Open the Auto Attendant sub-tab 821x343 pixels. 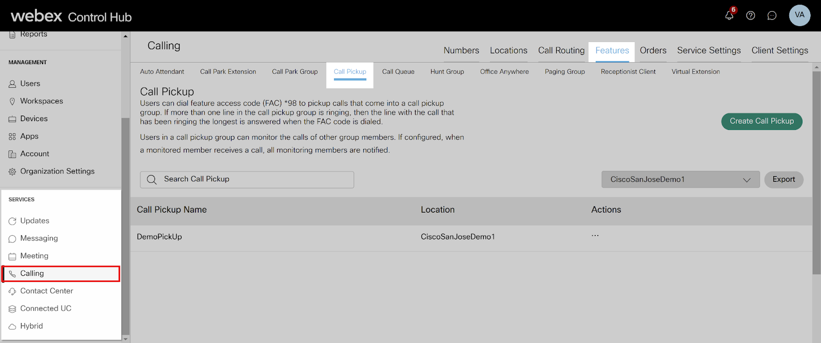pos(162,72)
